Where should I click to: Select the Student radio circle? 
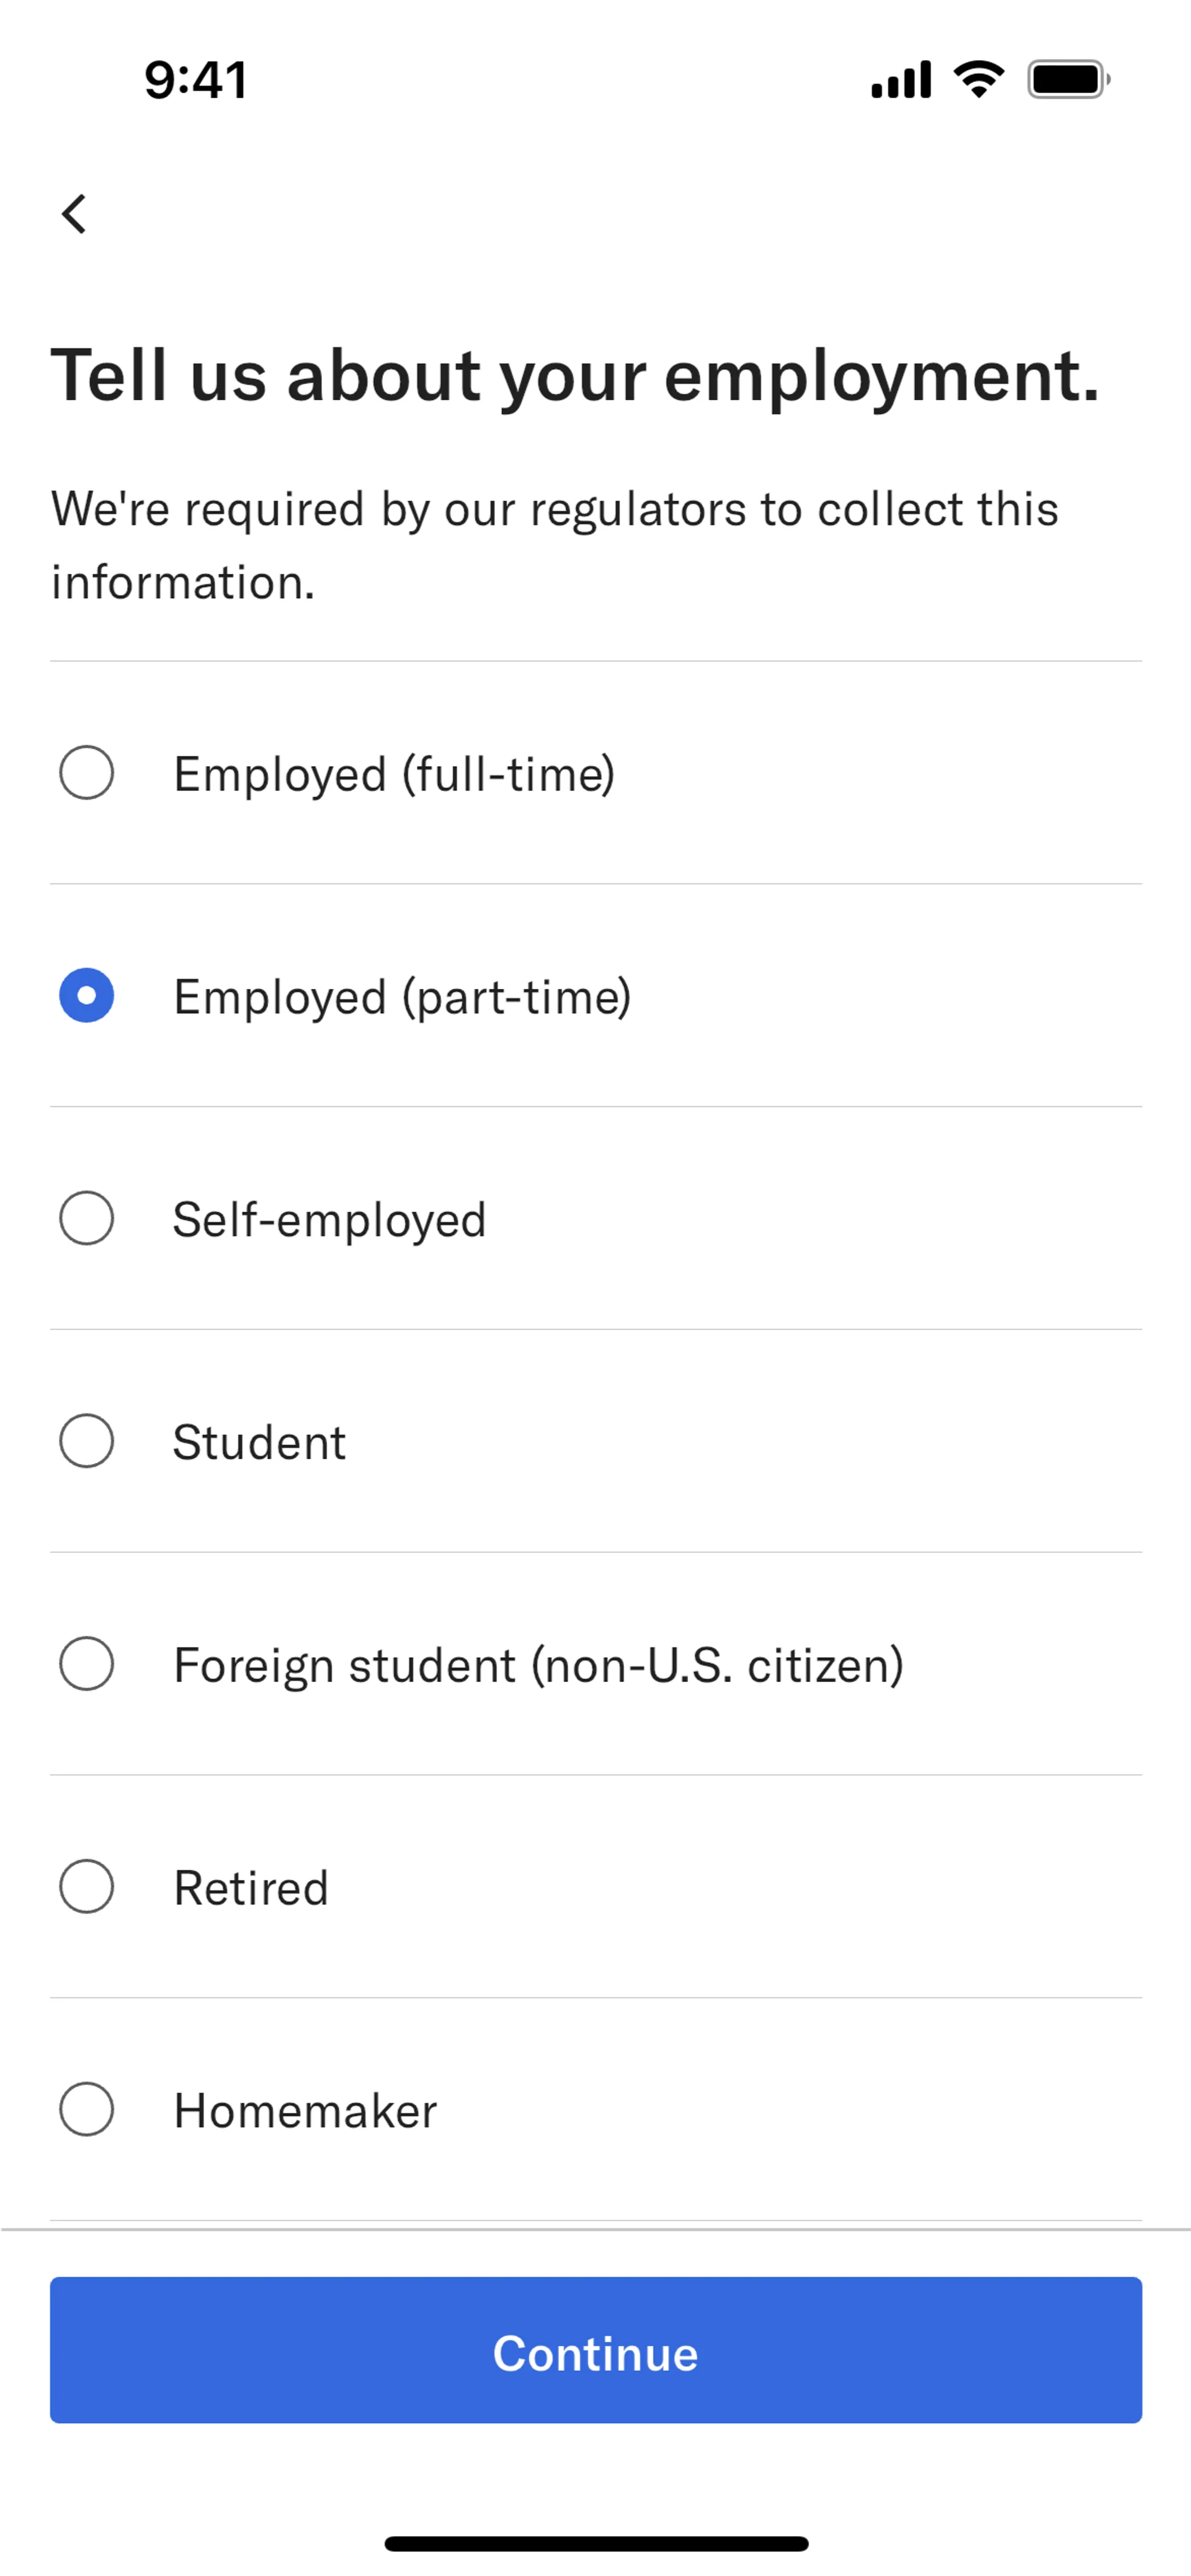(x=86, y=1441)
